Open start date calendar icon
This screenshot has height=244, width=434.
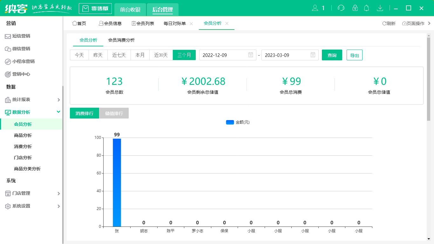coord(251,55)
